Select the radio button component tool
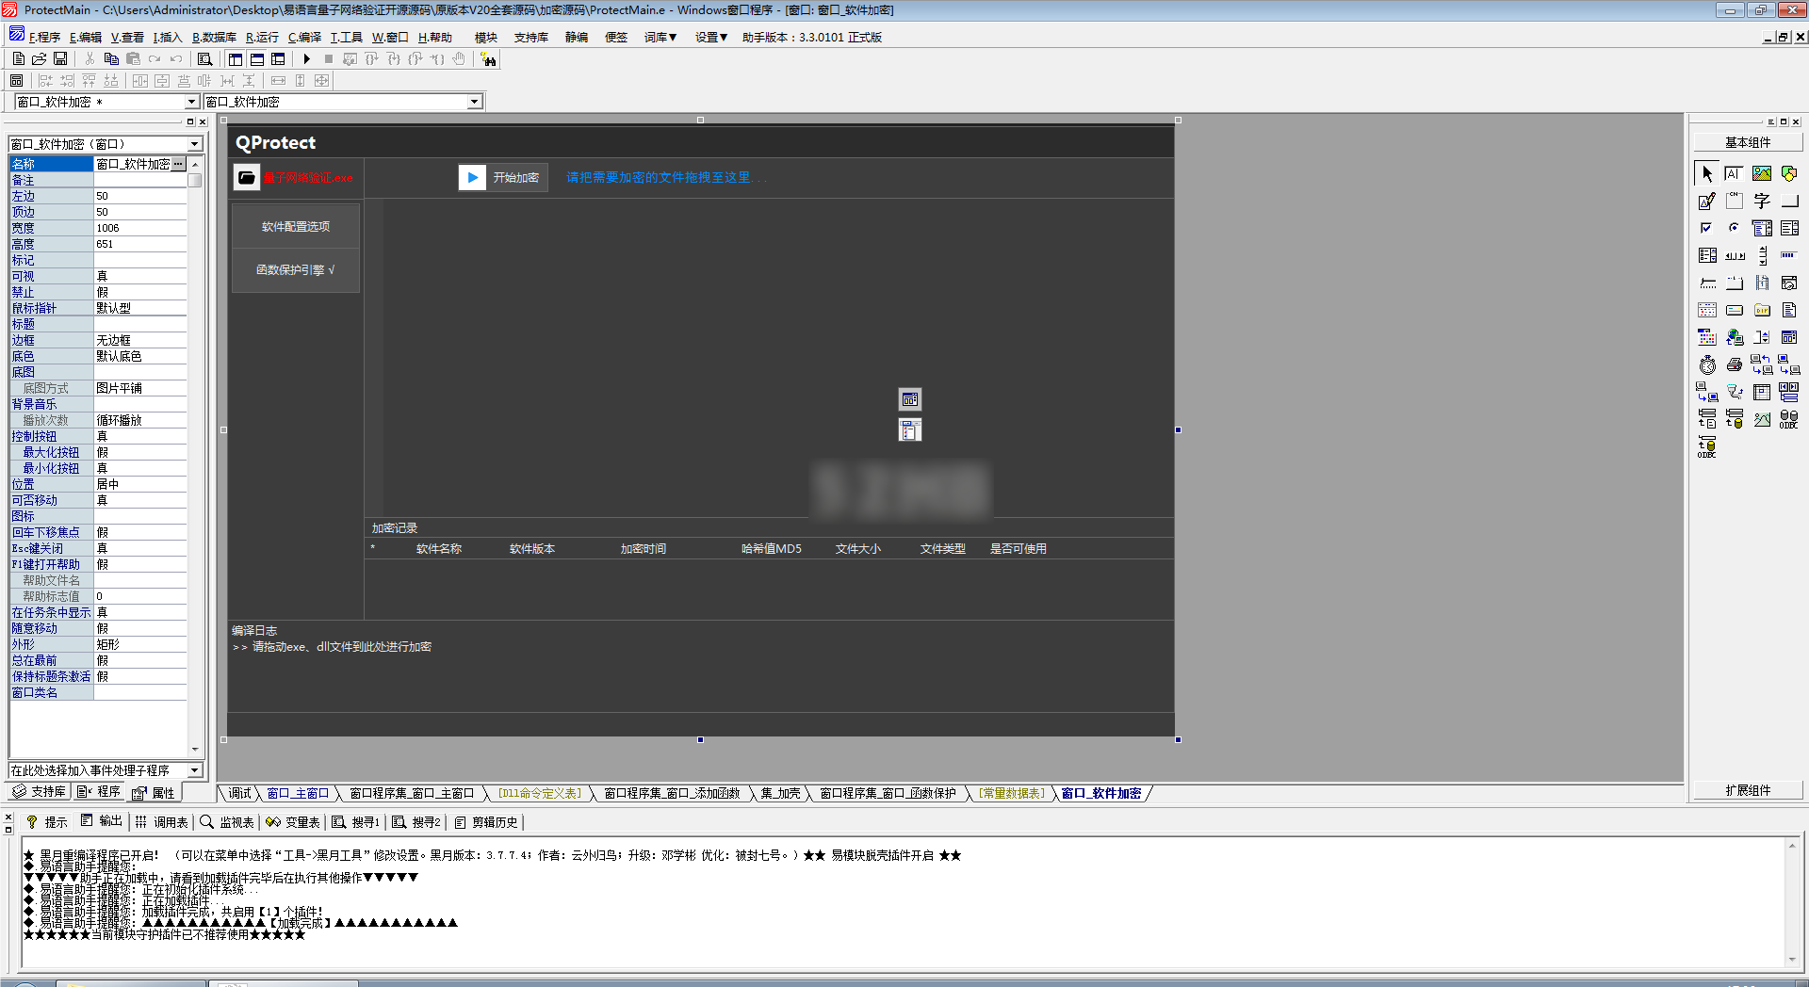Viewport: 1809px width, 987px height. click(x=1735, y=228)
